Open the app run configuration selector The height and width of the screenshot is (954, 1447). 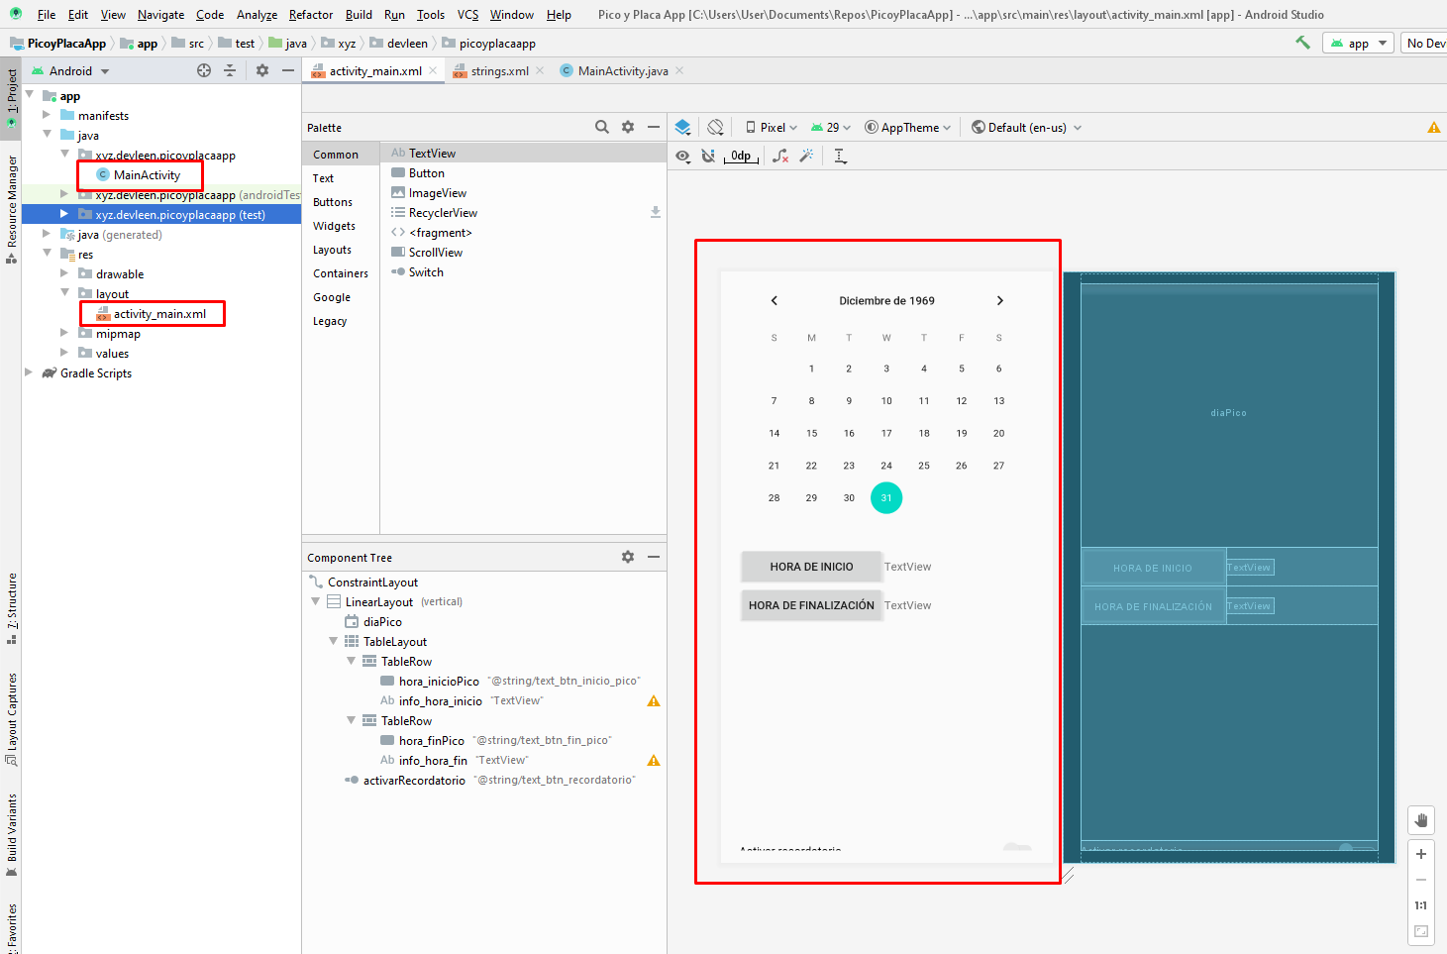(x=1358, y=43)
